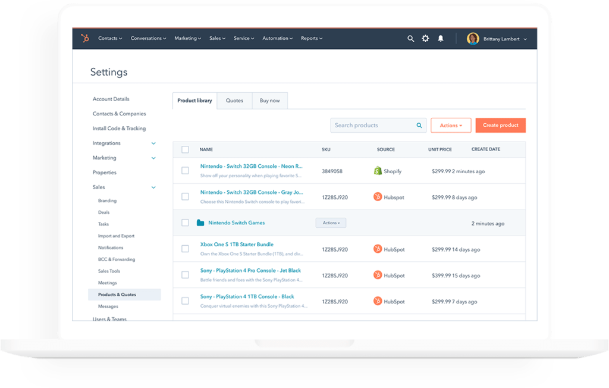Click the HubSpot source icon on Xbox row
This screenshot has width=609, height=388.
379,249
